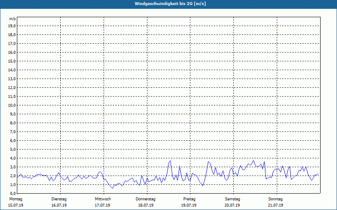This screenshot has height=210, width=337.
Task: Select the 19,0 y-axis label
Action: [x=12, y=26]
